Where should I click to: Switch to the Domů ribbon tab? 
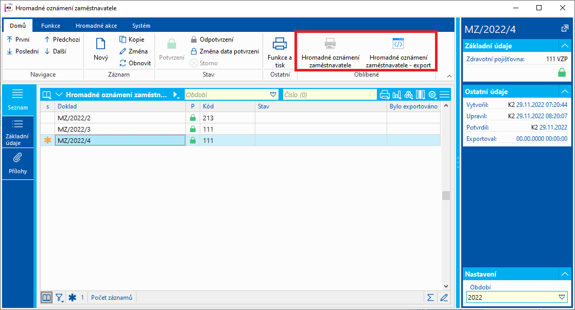pos(18,26)
